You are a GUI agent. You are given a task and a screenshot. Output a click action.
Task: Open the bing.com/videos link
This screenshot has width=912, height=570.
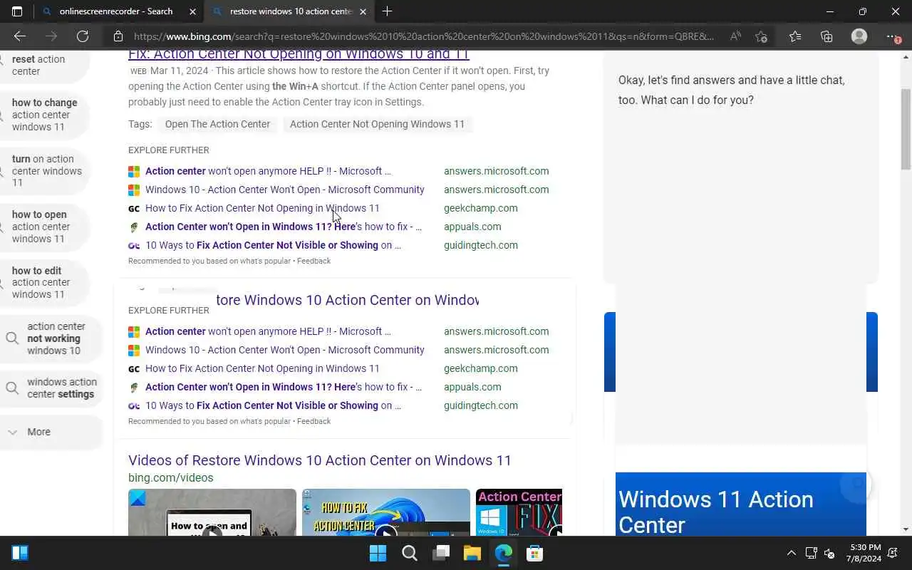pos(171,477)
